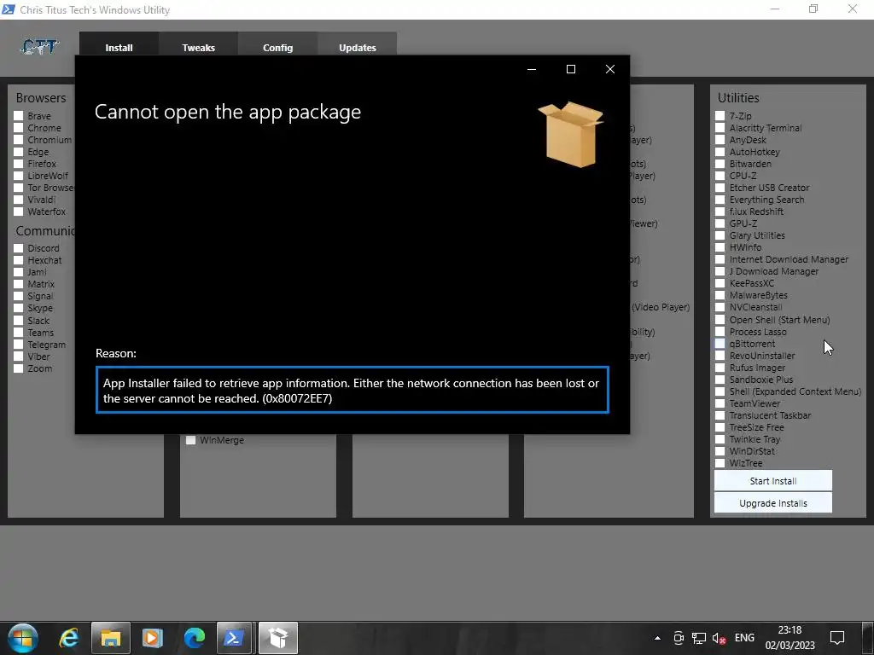Check the Telegram checkbox
Screen dimensions: 874x655
tap(19, 345)
